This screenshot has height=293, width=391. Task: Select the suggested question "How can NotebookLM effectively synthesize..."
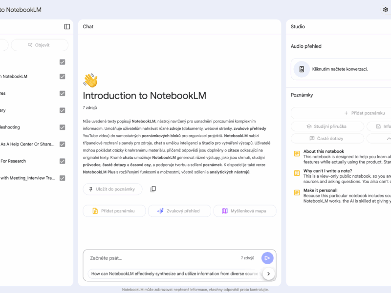[x=175, y=273]
